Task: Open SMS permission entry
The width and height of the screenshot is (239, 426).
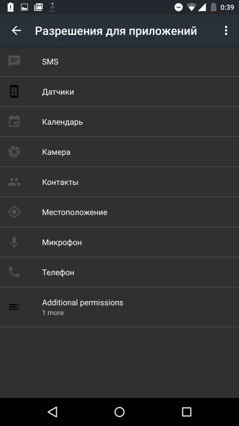Action: pyautogui.click(x=119, y=62)
